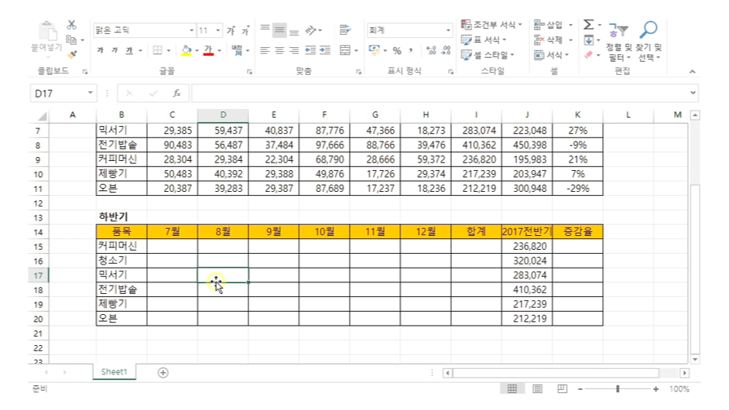Toggle center horizontal alignment

279,51
